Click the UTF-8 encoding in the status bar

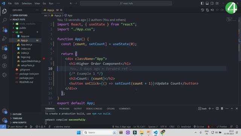(163, 127)
